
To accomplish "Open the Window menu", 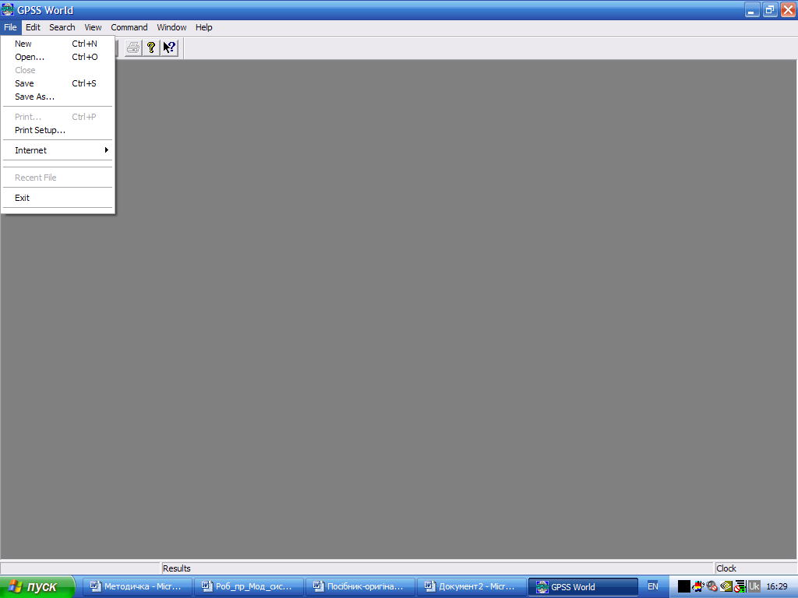I will click(171, 27).
